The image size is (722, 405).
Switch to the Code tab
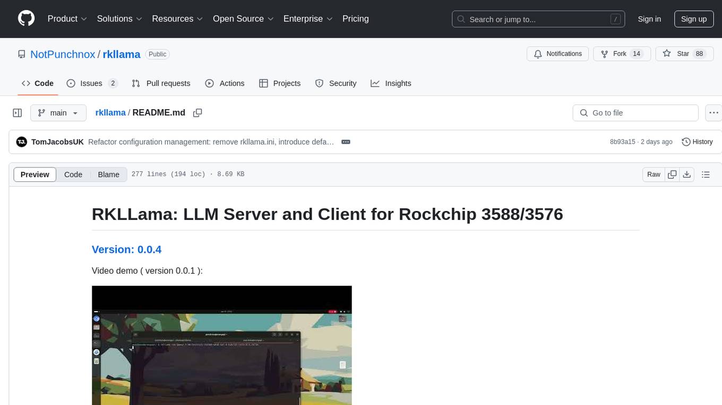click(38, 83)
